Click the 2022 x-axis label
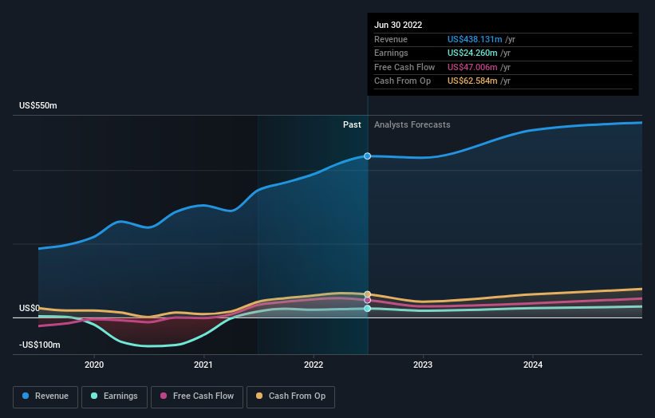Image resolution: width=655 pixels, height=418 pixels. pos(314,365)
